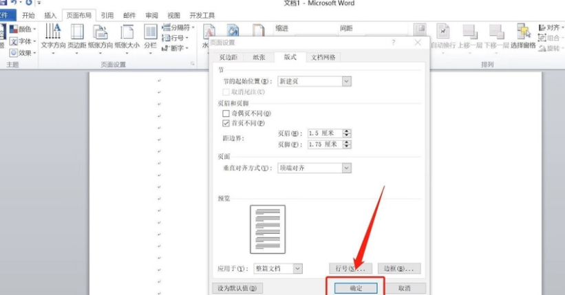Decrease the 页眉 distance with down arrow
The height and width of the screenshot is (295, 565).
(x=347, y=135)
